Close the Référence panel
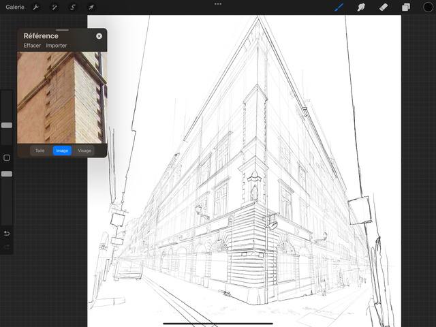The height and width of the screenshot is (327, 436). (99, 36)
